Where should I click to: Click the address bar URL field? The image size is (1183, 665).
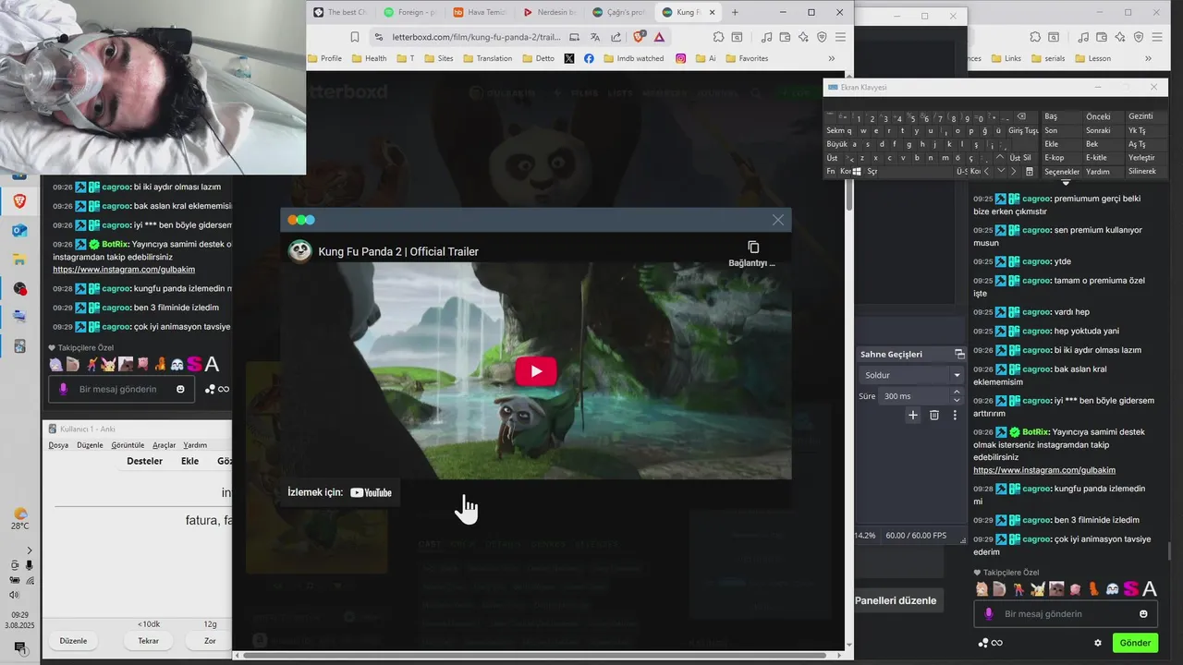click(x=474, y=37)
